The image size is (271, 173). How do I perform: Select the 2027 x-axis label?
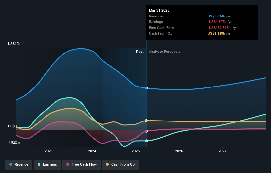point(222,151)
